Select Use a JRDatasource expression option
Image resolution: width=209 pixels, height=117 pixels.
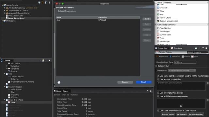(158, 96)
